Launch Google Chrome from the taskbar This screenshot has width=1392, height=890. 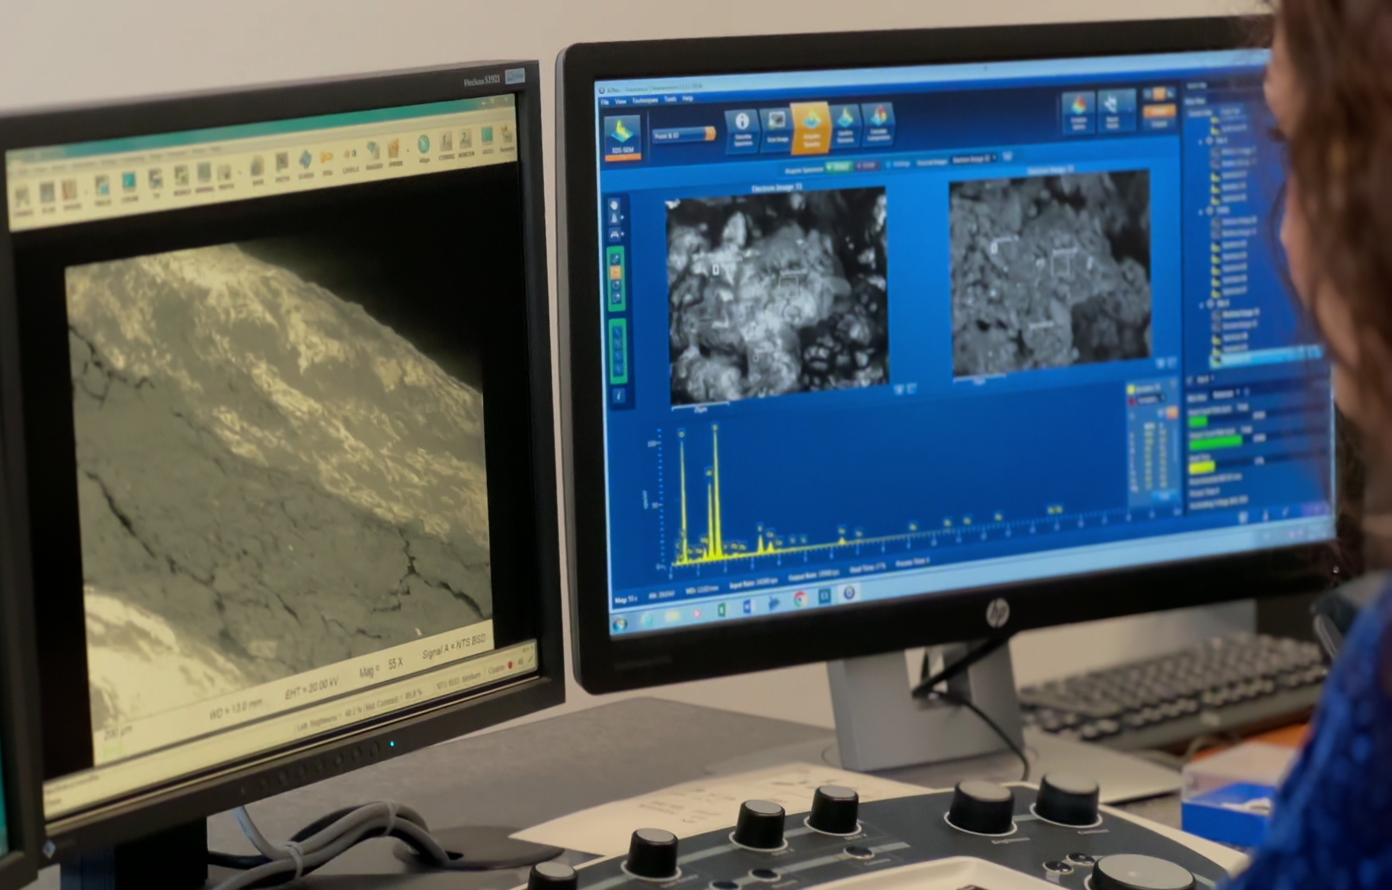pos(800,599)
